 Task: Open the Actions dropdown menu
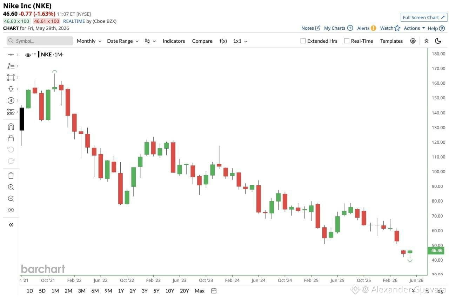[x=414, y=28]
